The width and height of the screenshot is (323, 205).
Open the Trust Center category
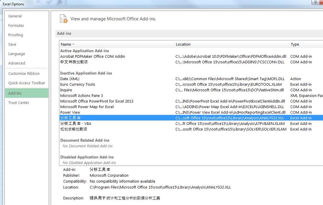[19, 103]
